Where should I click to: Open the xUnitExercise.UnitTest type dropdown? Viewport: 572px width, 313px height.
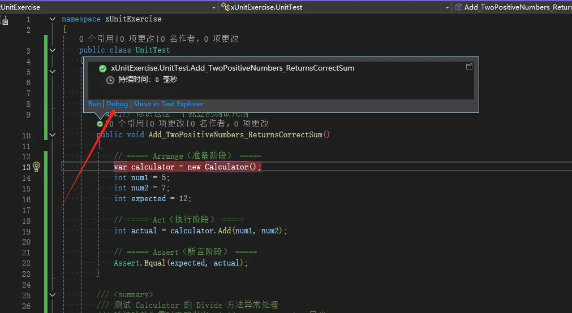[447, 7]
